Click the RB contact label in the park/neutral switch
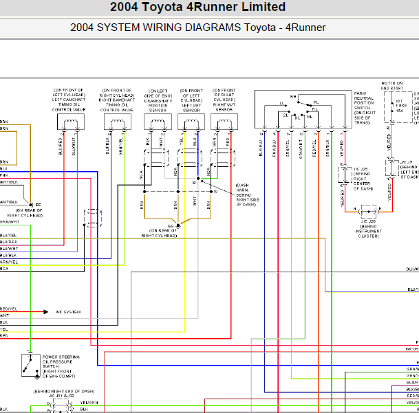419x413 pixels. click(293, 97)
